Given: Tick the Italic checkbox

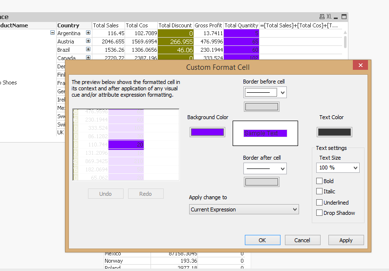Looking at the screenshot, I should (320, 191).
